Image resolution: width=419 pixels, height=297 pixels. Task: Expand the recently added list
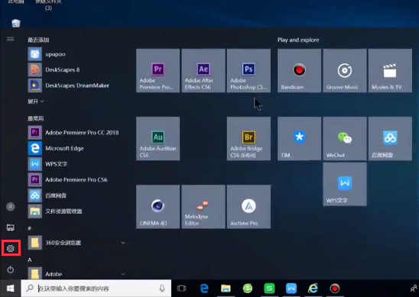click(35, 102)
